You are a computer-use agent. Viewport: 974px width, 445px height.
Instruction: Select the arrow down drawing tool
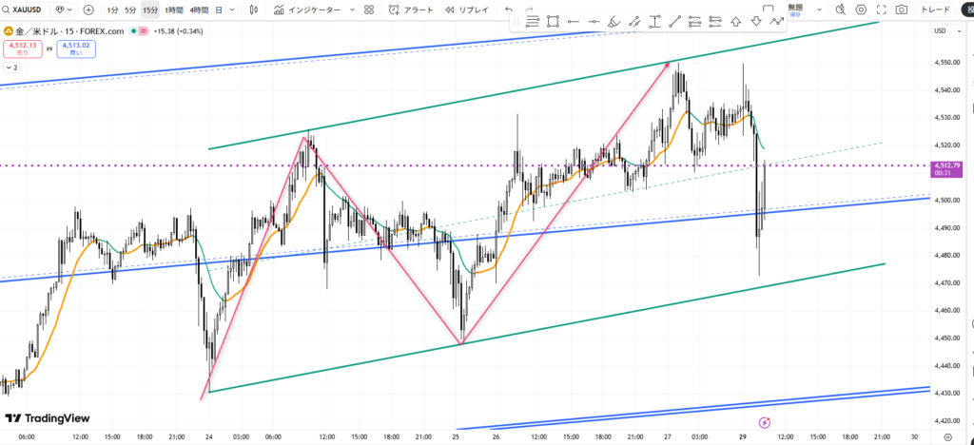[757, 21]
